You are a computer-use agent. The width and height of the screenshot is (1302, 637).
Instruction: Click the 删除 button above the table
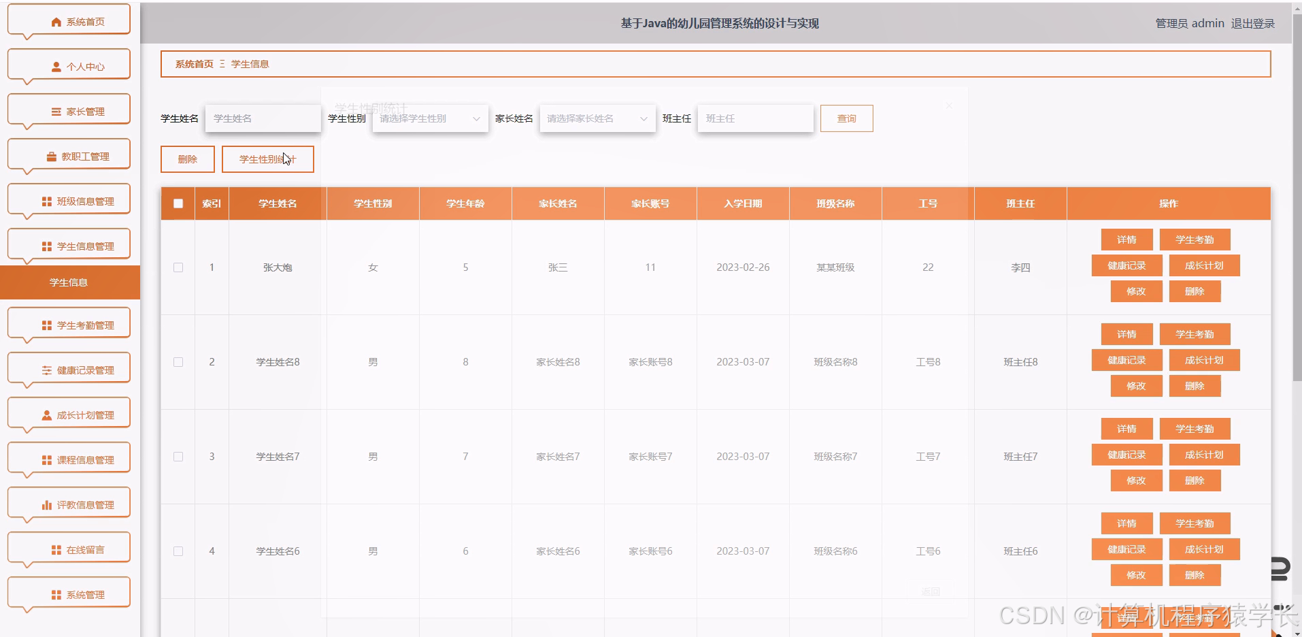click(x=188, y=159)
